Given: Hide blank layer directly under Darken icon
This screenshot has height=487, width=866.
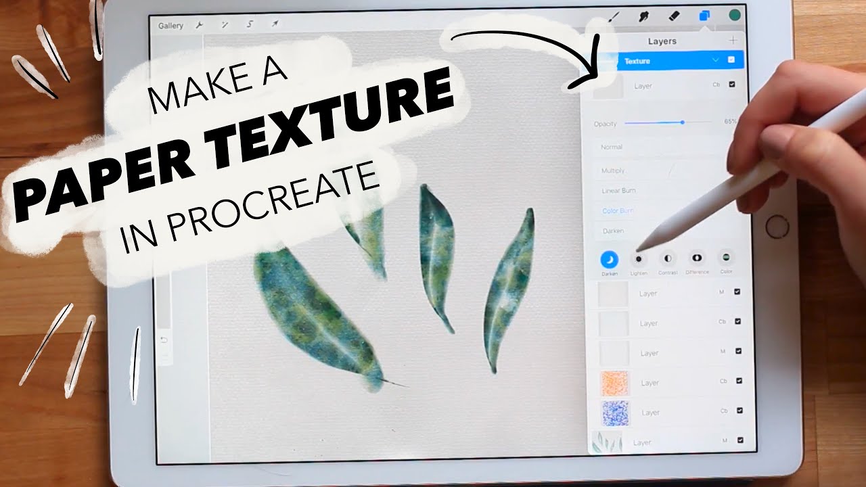Looking at the screenshot, I should click(737, 292).
